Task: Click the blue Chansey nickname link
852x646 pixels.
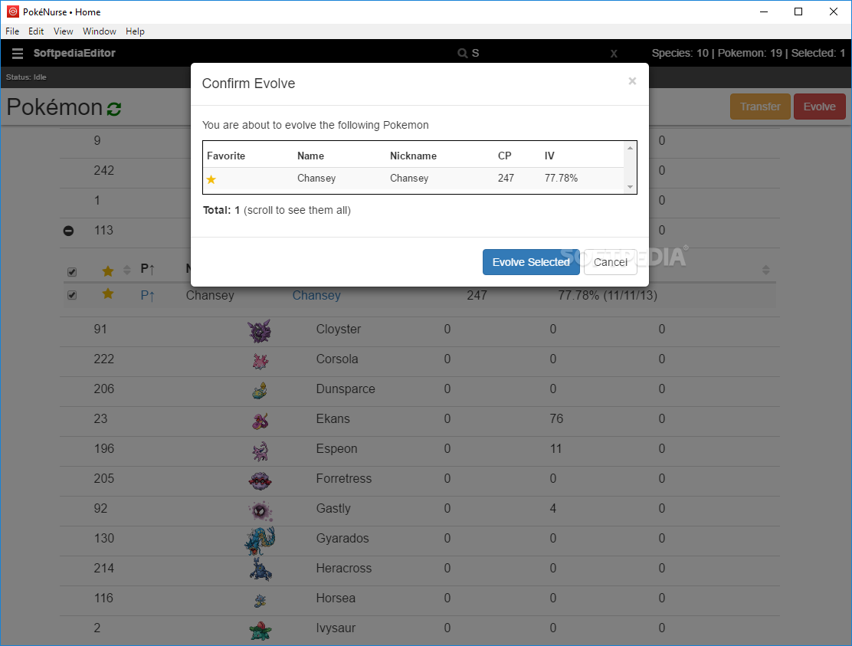Action: click(x=316, y=296)
